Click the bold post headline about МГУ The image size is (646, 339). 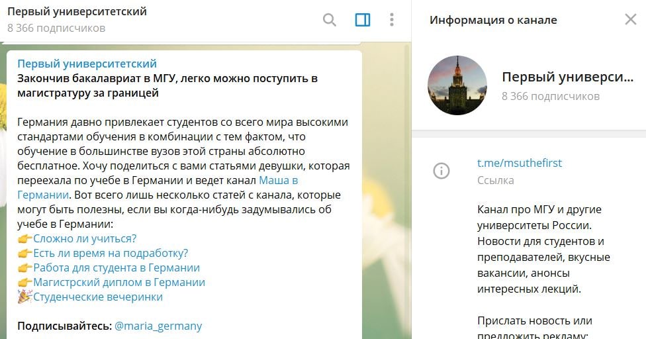click(x=167, y=85)
